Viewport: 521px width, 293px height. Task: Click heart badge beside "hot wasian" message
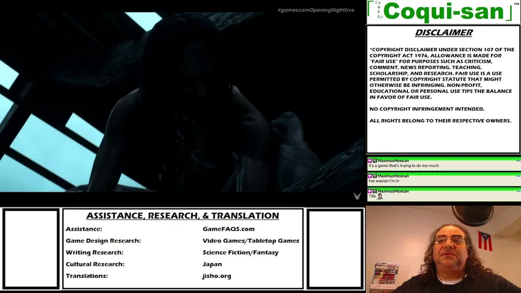370,176
